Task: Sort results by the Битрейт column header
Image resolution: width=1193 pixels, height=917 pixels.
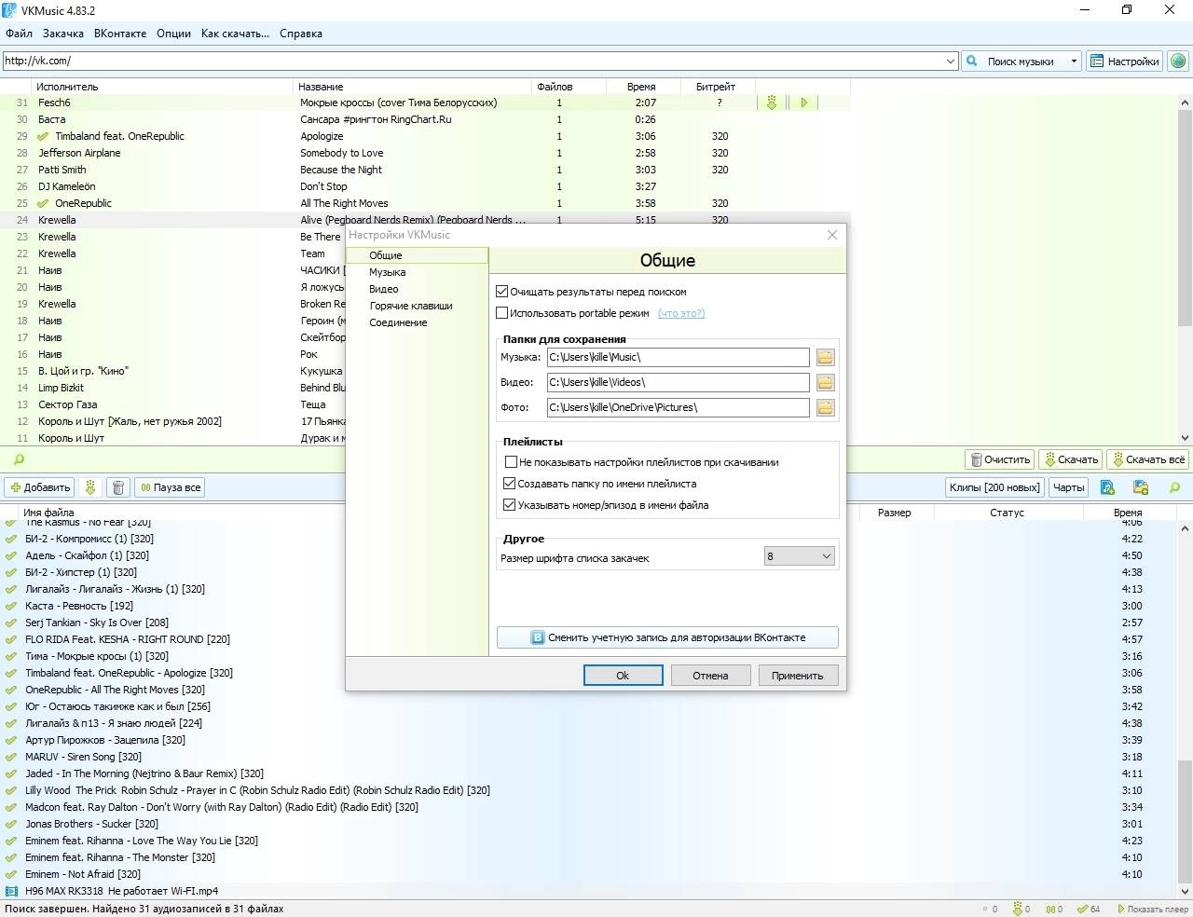Action: point(716,87)
